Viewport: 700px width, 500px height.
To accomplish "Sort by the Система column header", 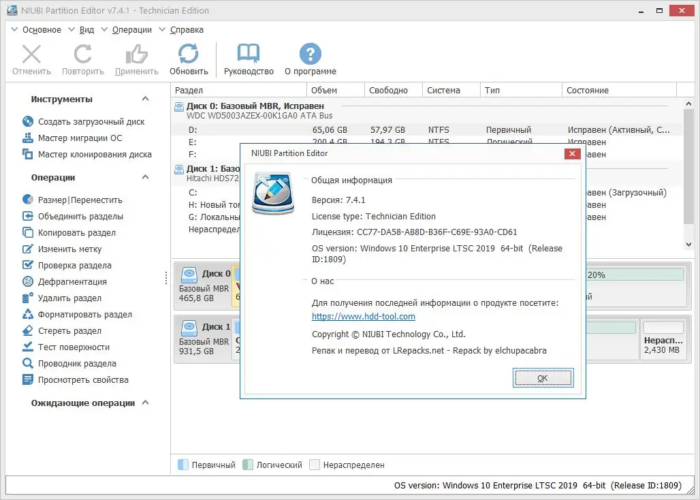I will 451,90.
